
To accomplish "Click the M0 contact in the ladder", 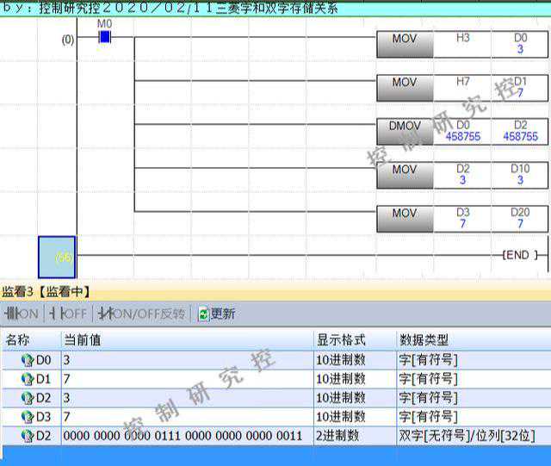I will pyautogui.click(x=105, y=38).
